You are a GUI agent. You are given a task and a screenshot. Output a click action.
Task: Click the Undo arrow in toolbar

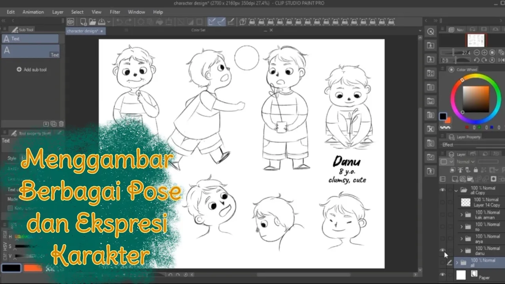119,22
